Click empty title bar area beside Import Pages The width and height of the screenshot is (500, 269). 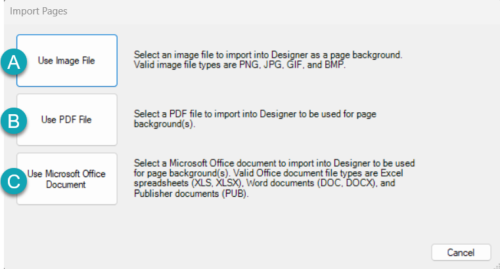281,11
